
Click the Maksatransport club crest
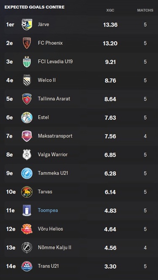27,136
